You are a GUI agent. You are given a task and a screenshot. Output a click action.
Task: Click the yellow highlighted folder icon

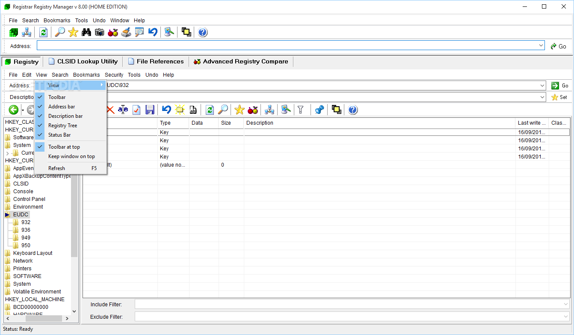(180, 110)
